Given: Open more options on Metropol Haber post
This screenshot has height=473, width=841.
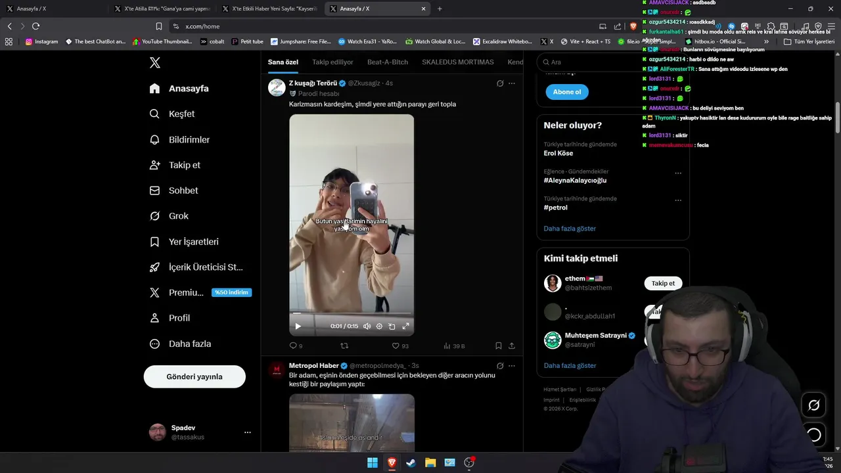Looking at the screenshot, I should click(512, 366).
